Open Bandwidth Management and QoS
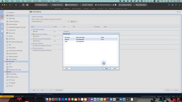The image size is (182, 102). tap(17, 27)
